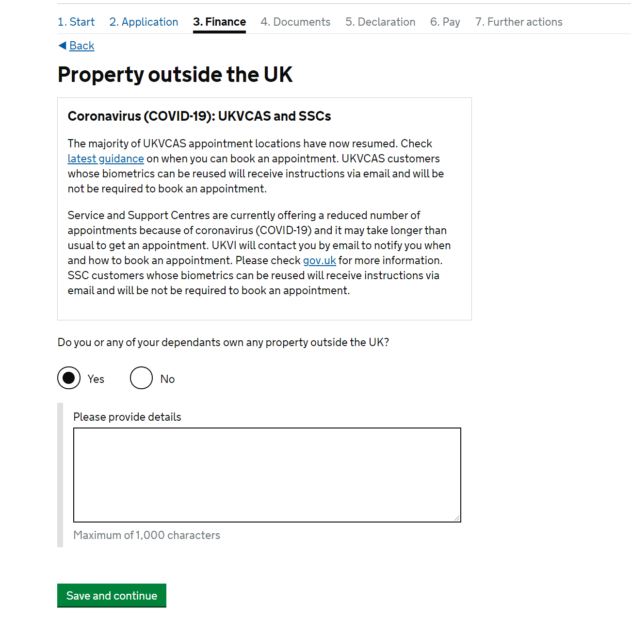The width and height of the screenshot is (631, 618).
Task: Click the Property outside the UK heading
Action: pos(175,75)
